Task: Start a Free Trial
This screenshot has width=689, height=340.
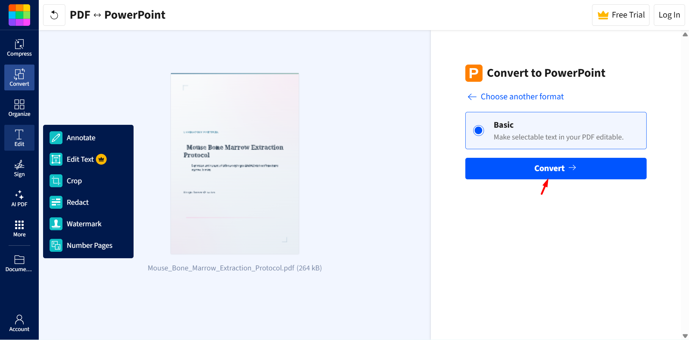Action: (x=621, y=15)
